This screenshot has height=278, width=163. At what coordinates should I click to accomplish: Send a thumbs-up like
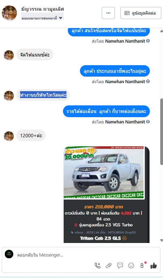click(154, 266)
